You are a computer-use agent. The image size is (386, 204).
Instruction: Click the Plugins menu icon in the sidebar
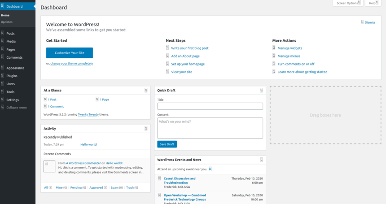click(x=2, y=75)
